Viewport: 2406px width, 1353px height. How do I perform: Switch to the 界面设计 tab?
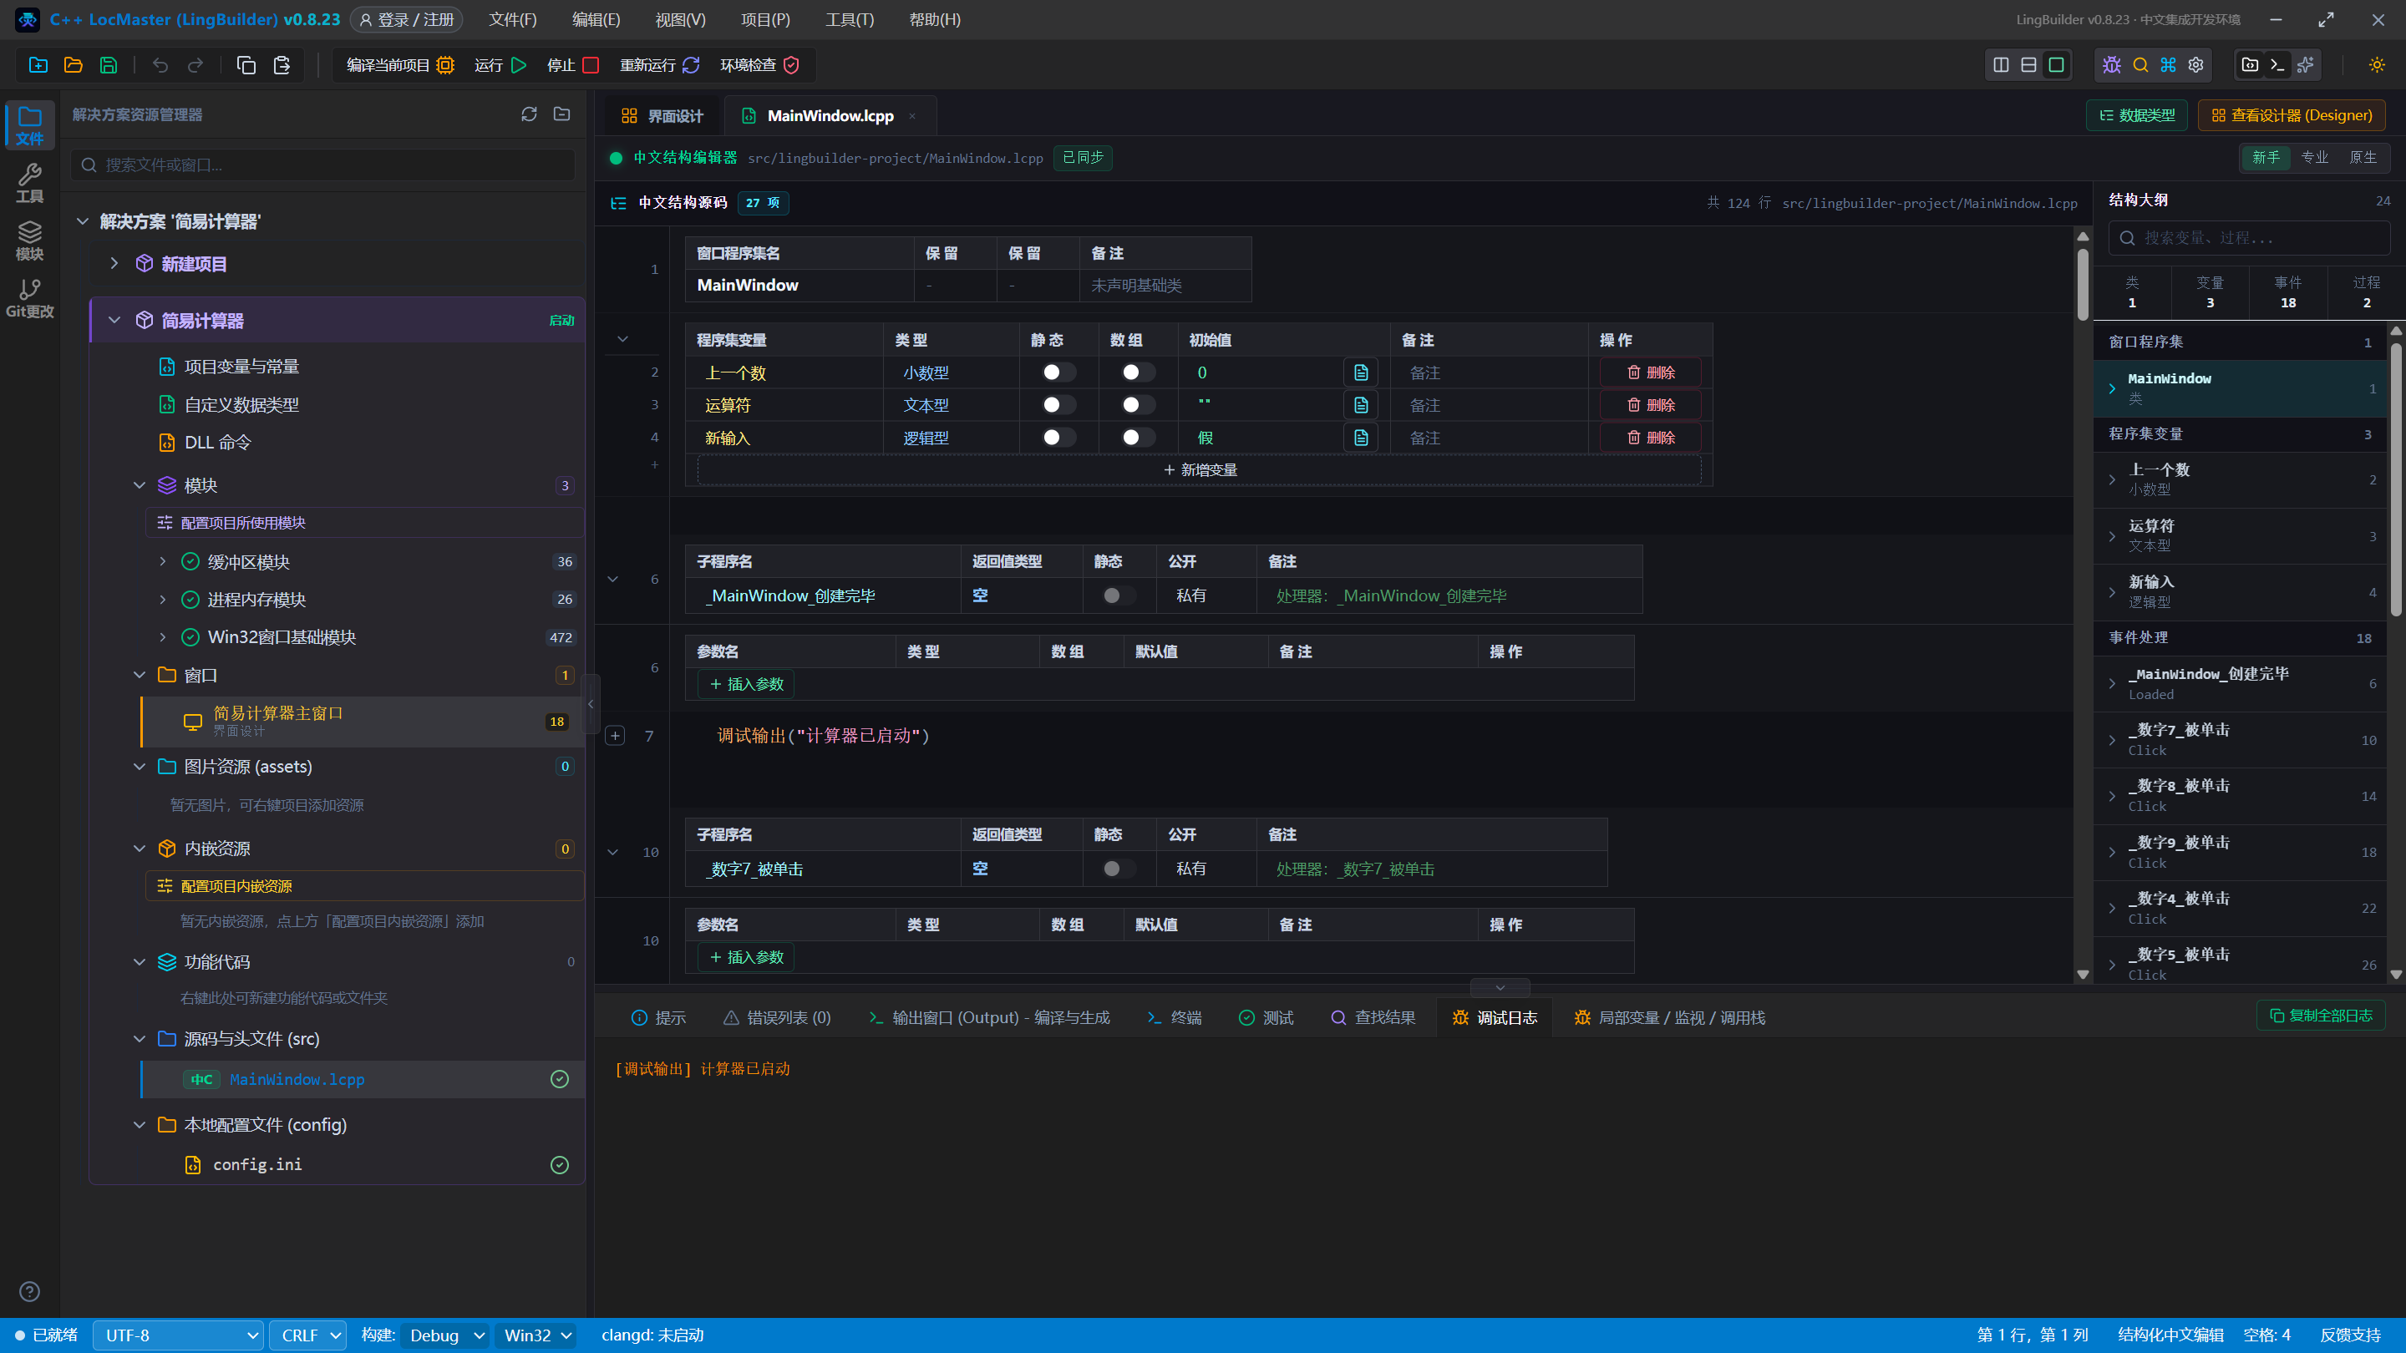pos(662,116)
